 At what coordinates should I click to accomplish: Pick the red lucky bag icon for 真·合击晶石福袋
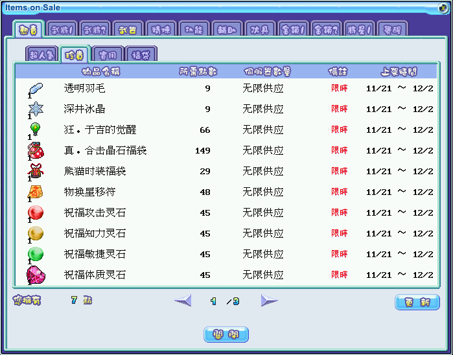pyautogui.click(x=35, y=151)
